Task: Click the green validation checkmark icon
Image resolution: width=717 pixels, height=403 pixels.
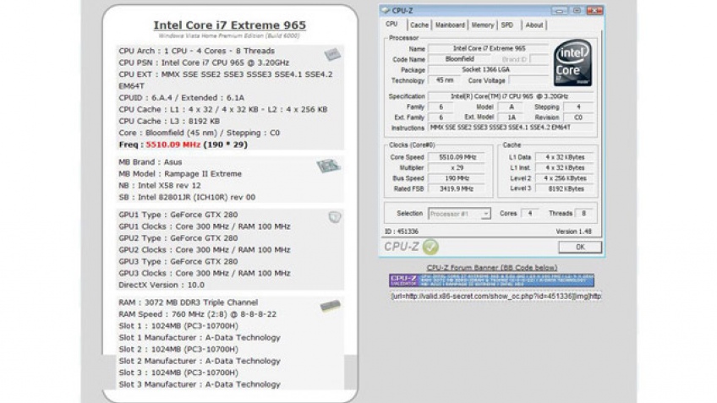Action: (x=430, y=247)
